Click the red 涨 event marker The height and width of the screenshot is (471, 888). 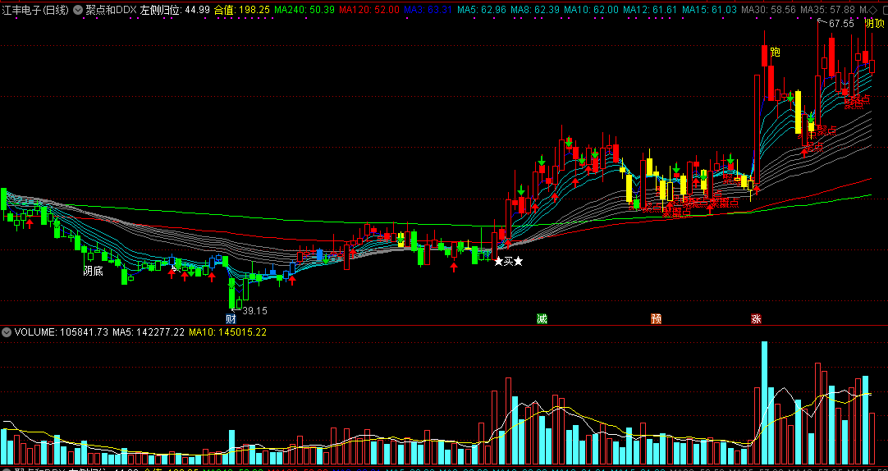click(x=756, y=318)
